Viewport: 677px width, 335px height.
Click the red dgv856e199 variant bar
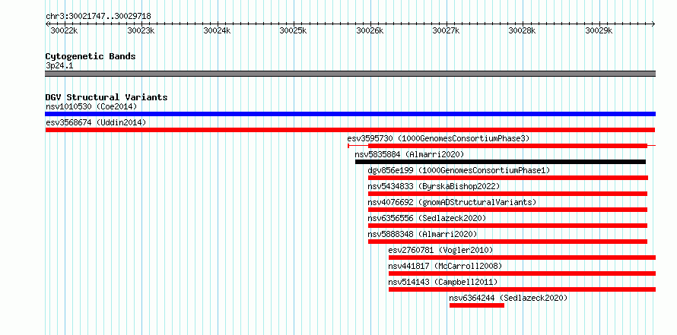point(508,178)
